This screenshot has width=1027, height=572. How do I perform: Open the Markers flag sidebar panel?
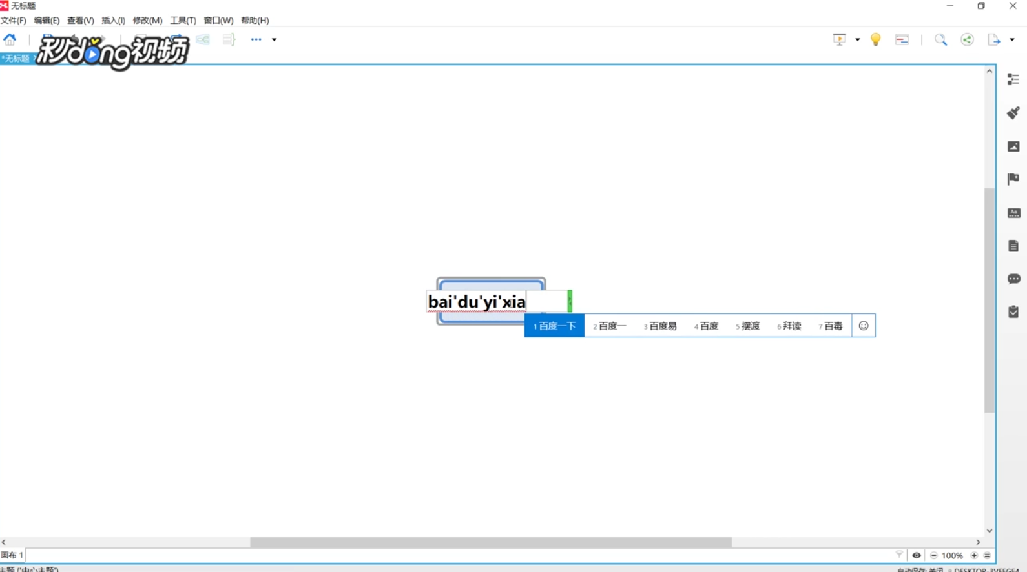pyautogui.click(x=1013, y=179)
